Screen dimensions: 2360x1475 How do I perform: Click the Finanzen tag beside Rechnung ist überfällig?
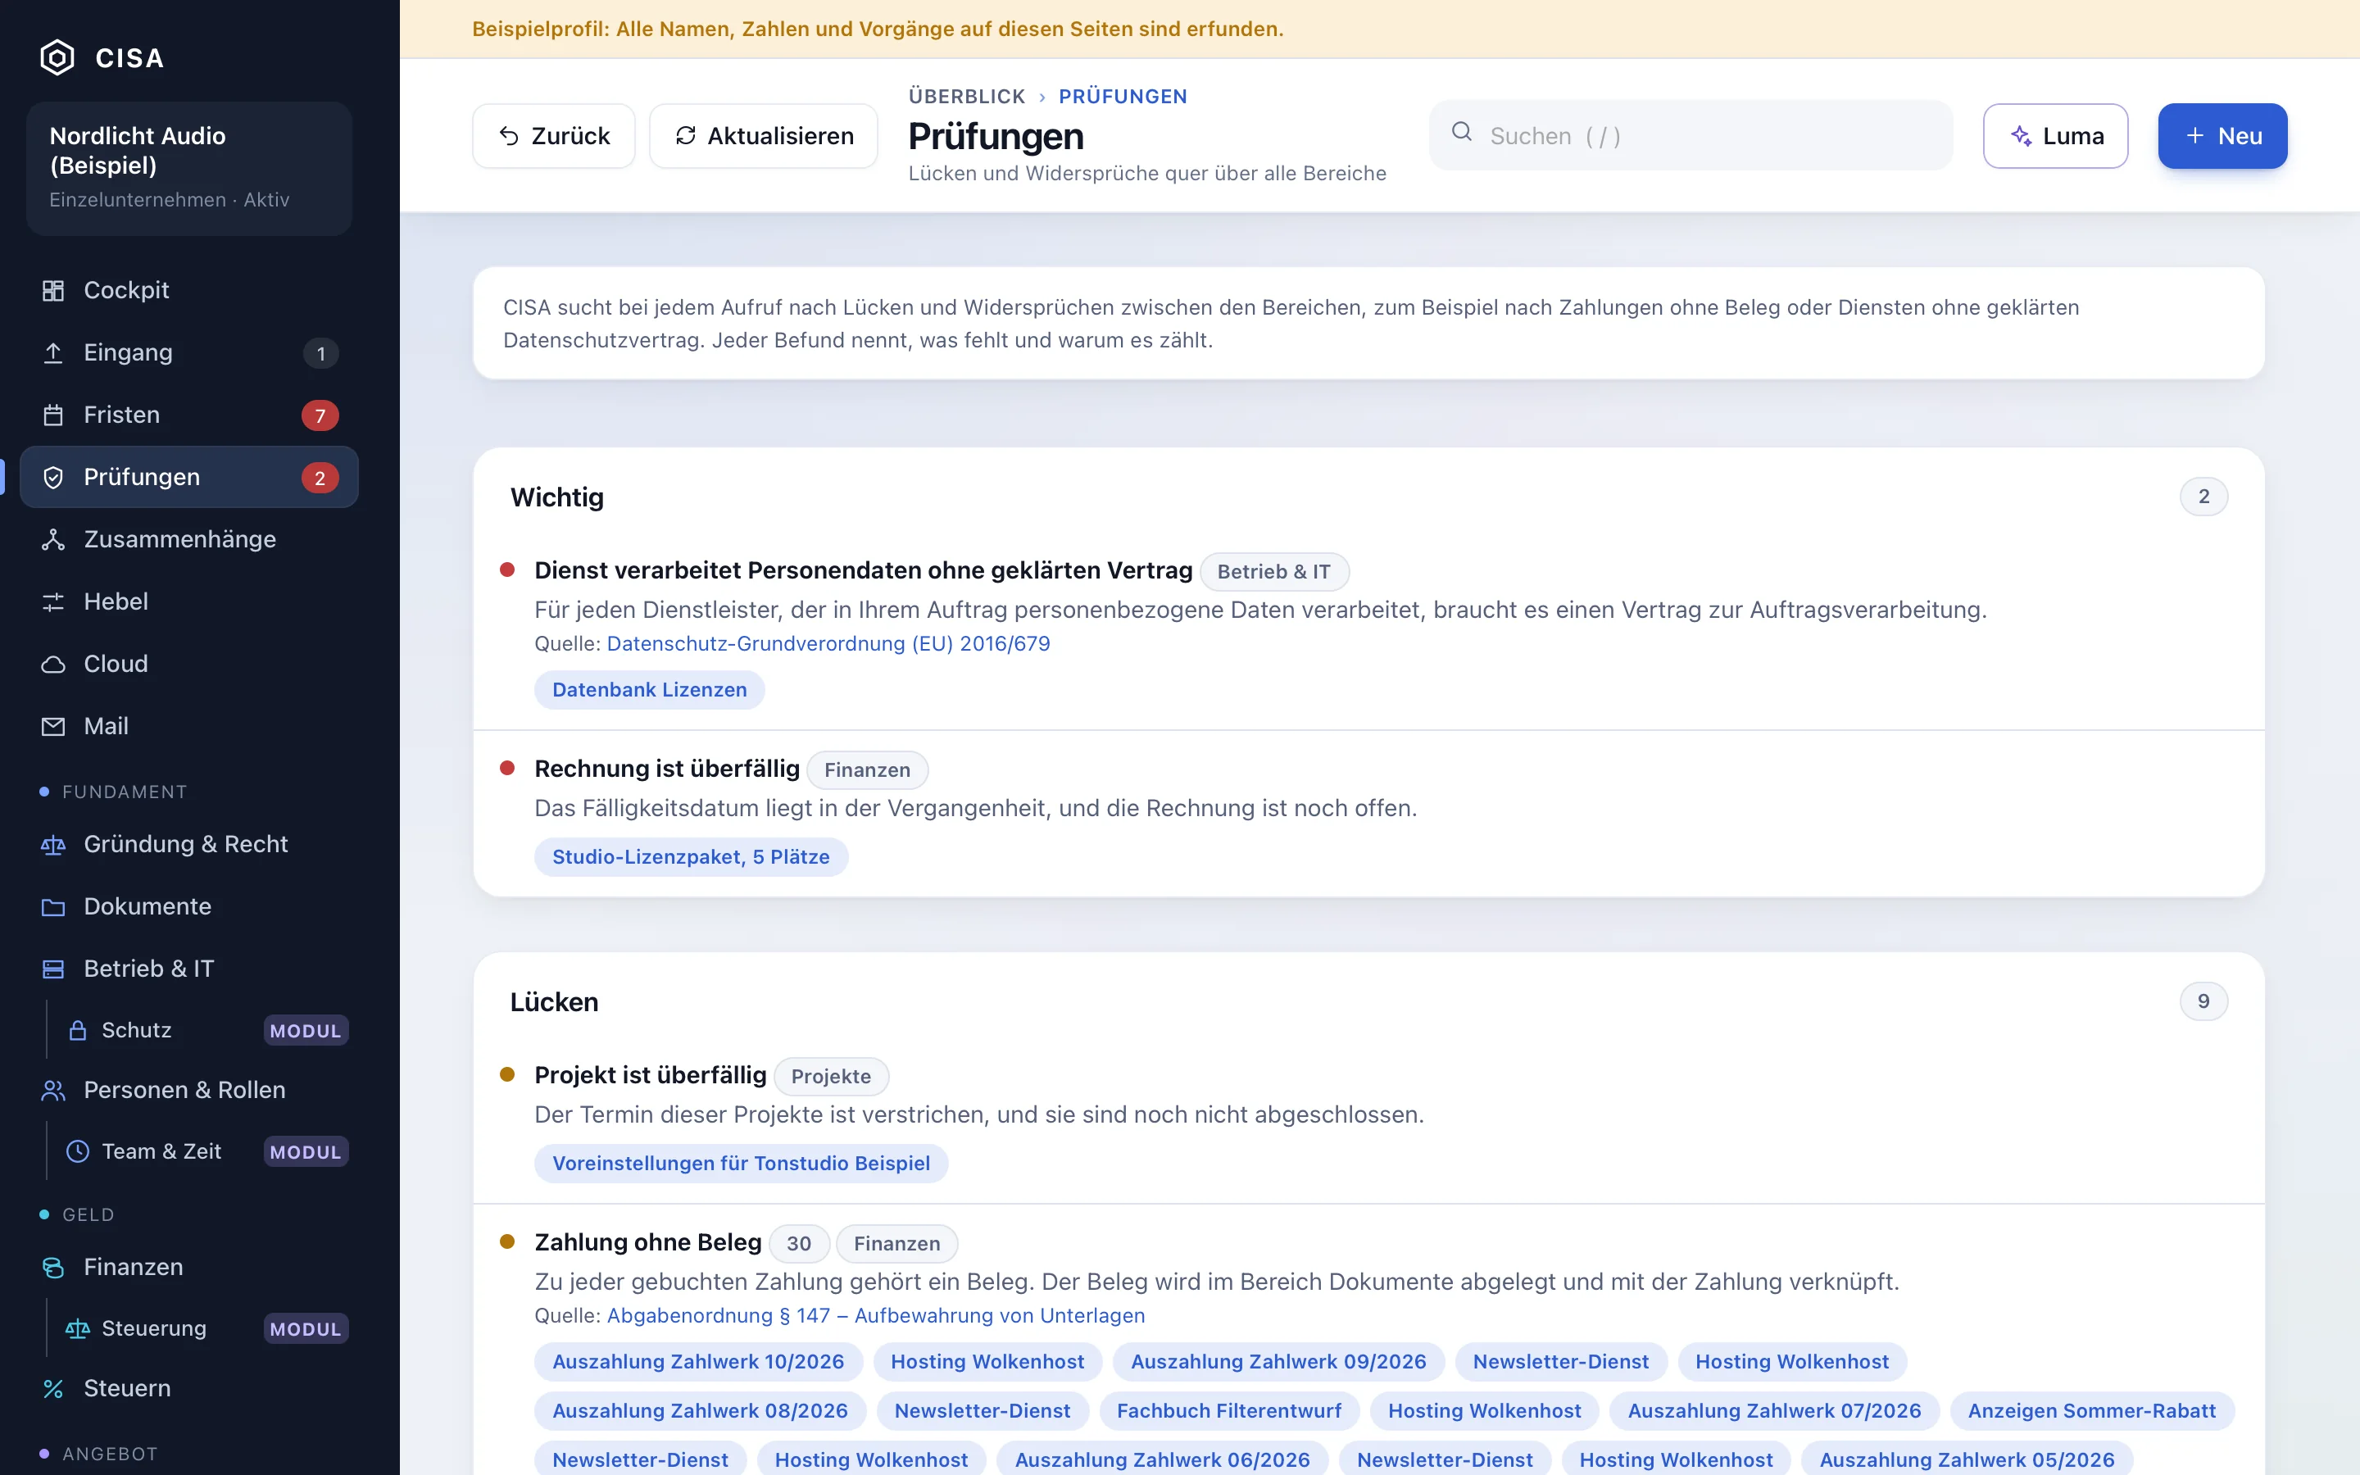pos(867,769)
